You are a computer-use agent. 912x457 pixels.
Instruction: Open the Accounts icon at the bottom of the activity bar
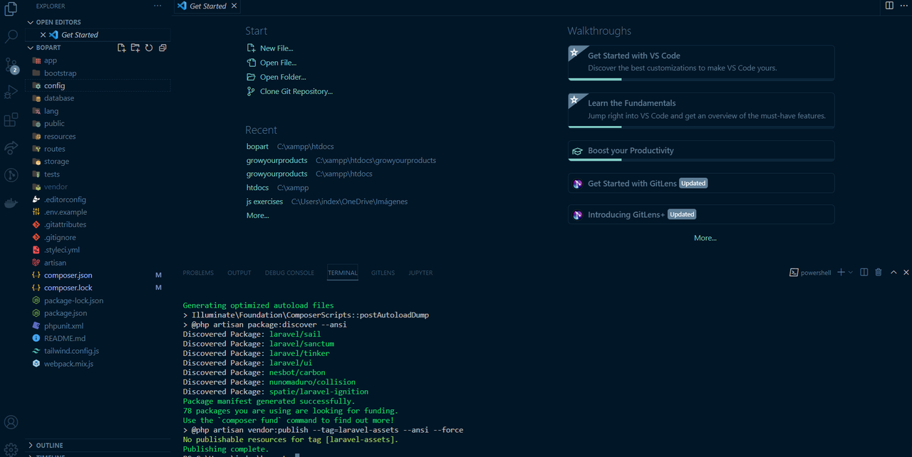pyautogui.click(x=11, y=424)
